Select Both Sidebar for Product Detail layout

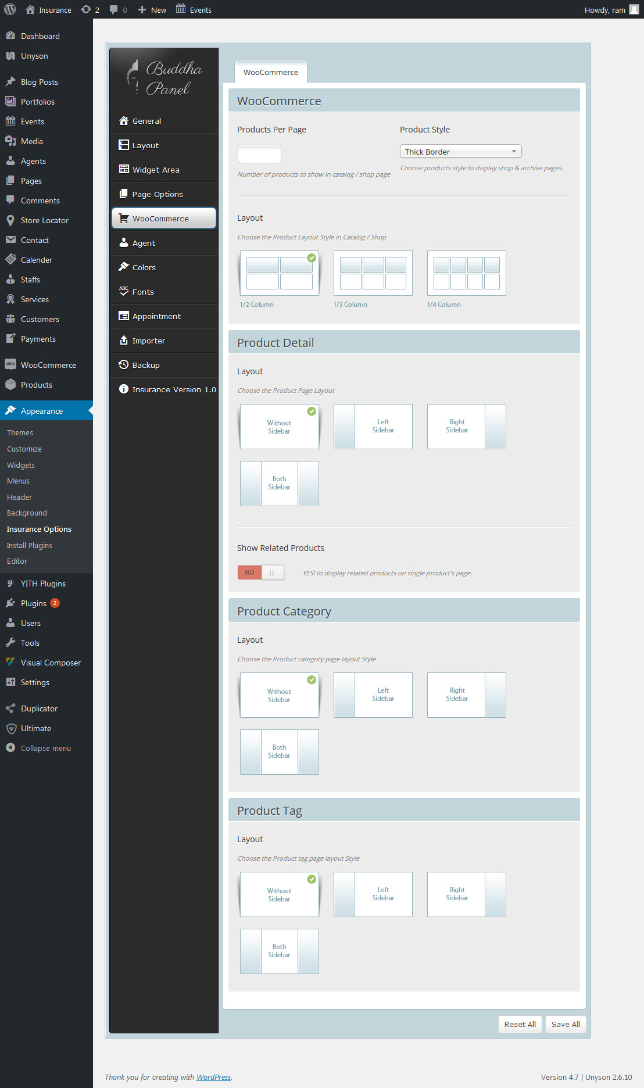pyautogui.click(x=280, y=484)
